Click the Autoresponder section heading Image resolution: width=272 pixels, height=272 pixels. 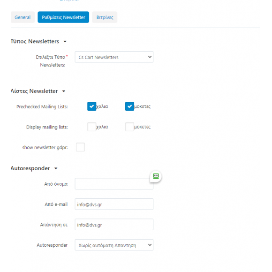pyautogui.click(x=30, y=168)
